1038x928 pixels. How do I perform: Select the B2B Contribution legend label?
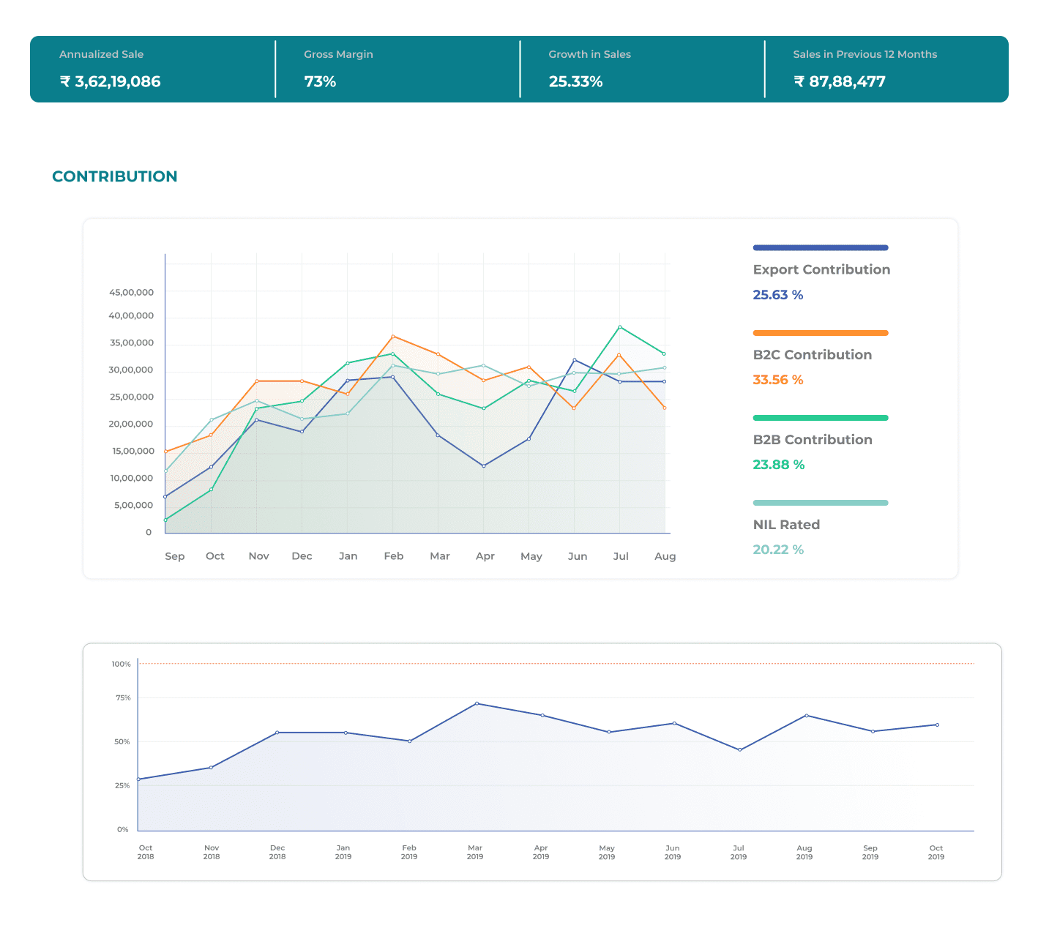(x=812, y=440)
